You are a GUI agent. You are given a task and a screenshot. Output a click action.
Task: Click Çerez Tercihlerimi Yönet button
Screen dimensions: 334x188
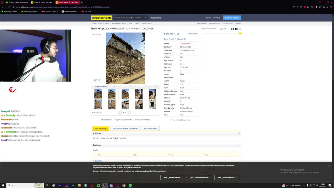pyautogui.click(x=199, y=178)
